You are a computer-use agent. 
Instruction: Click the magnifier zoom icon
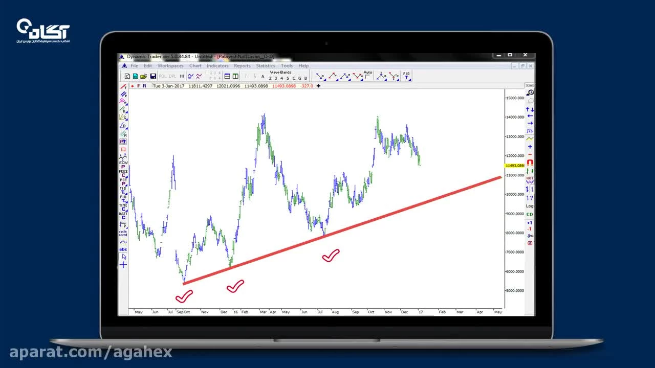pos(530,93)
